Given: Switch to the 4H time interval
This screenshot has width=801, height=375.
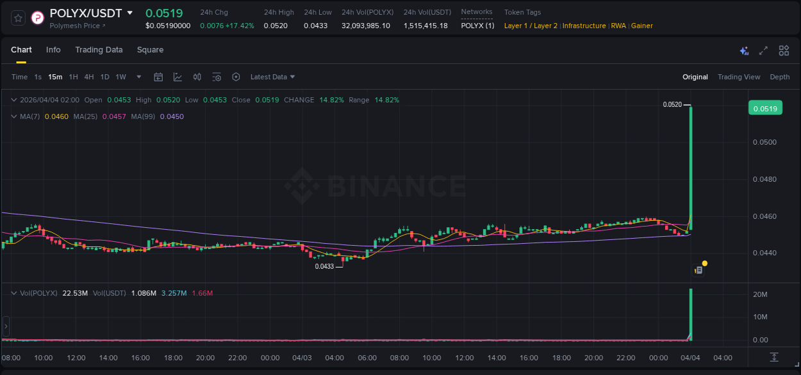Looking at the screenshot, I should 88,77.
